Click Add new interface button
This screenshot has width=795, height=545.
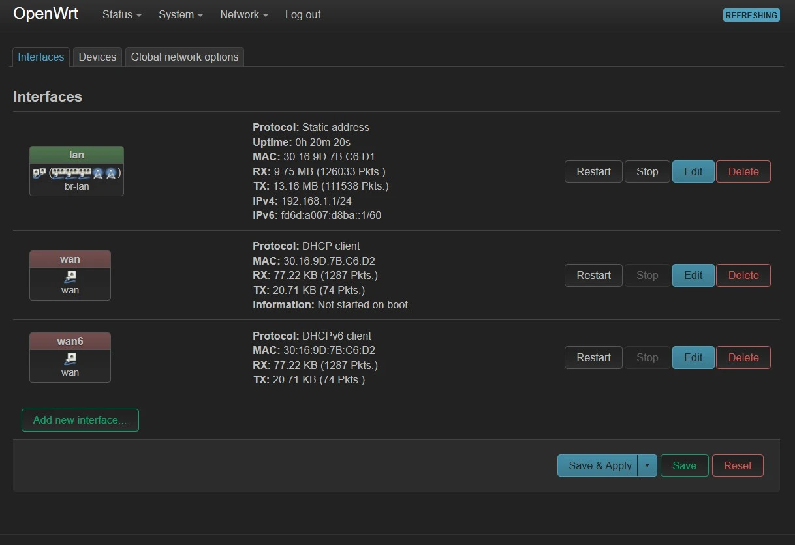[80, 420]
